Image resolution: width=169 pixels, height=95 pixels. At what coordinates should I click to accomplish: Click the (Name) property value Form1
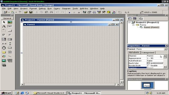(155, 56)
